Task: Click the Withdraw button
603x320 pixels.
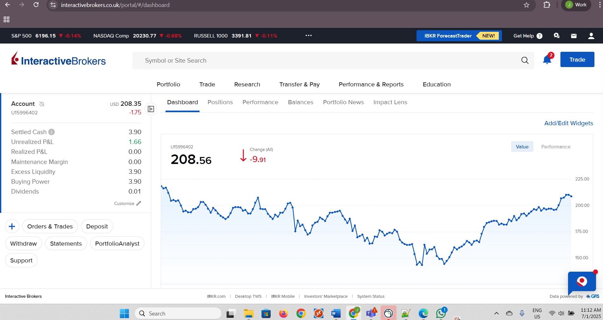Action: pos(24,243)
